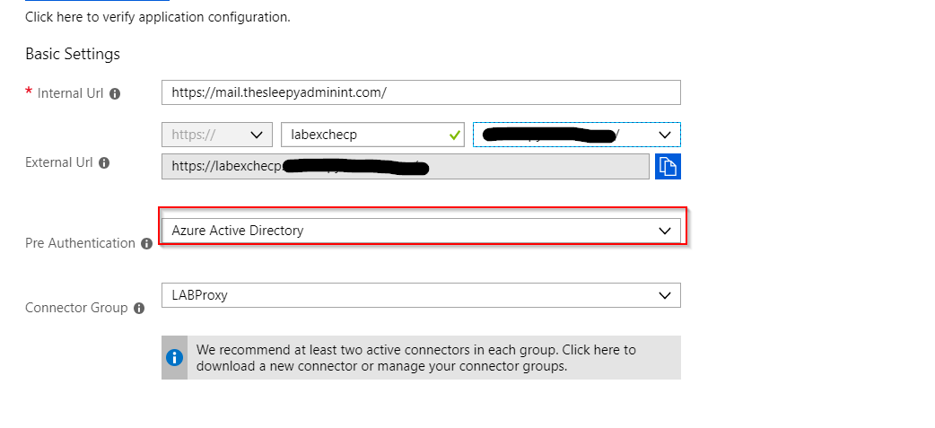Click into the Internal Url text field

[420, 92]
